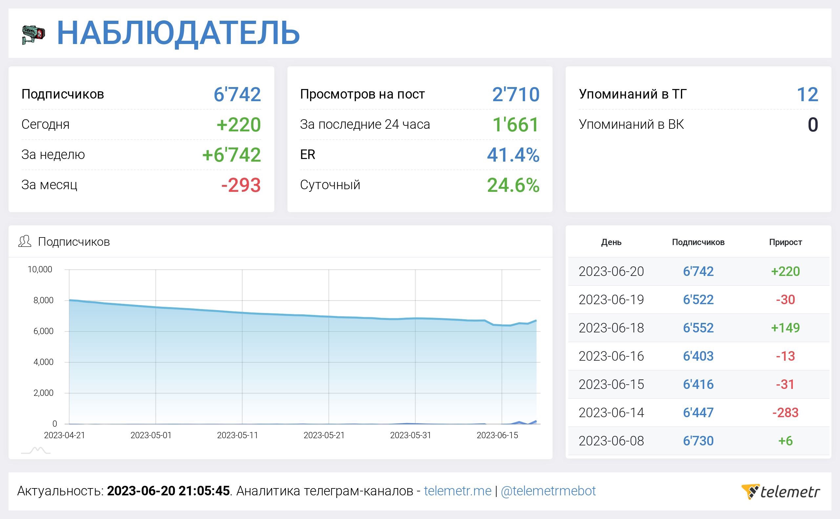Select the 2023-06-18 date cell
This screenshot has height=519, width=840.
click(x=611, y=328)
